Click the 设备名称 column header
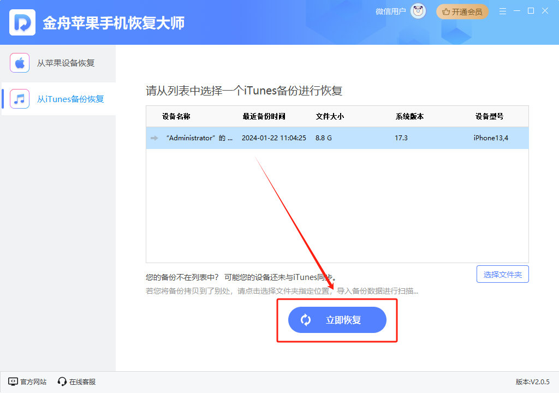The height and width of the screenshot is (393, 559). [176, 116]
